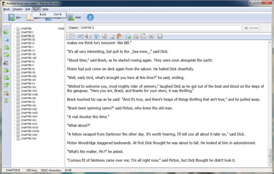Open the Help menu
The image size is (274, 174).
coord(46,9)
